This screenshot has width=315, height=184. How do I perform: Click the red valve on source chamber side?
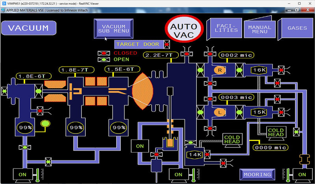coord(40,111)
